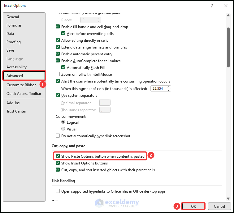Viewport: 234px width, 213px height.
Task: Toggle alert for time consuming operation
Action: (x=58, y=81)
